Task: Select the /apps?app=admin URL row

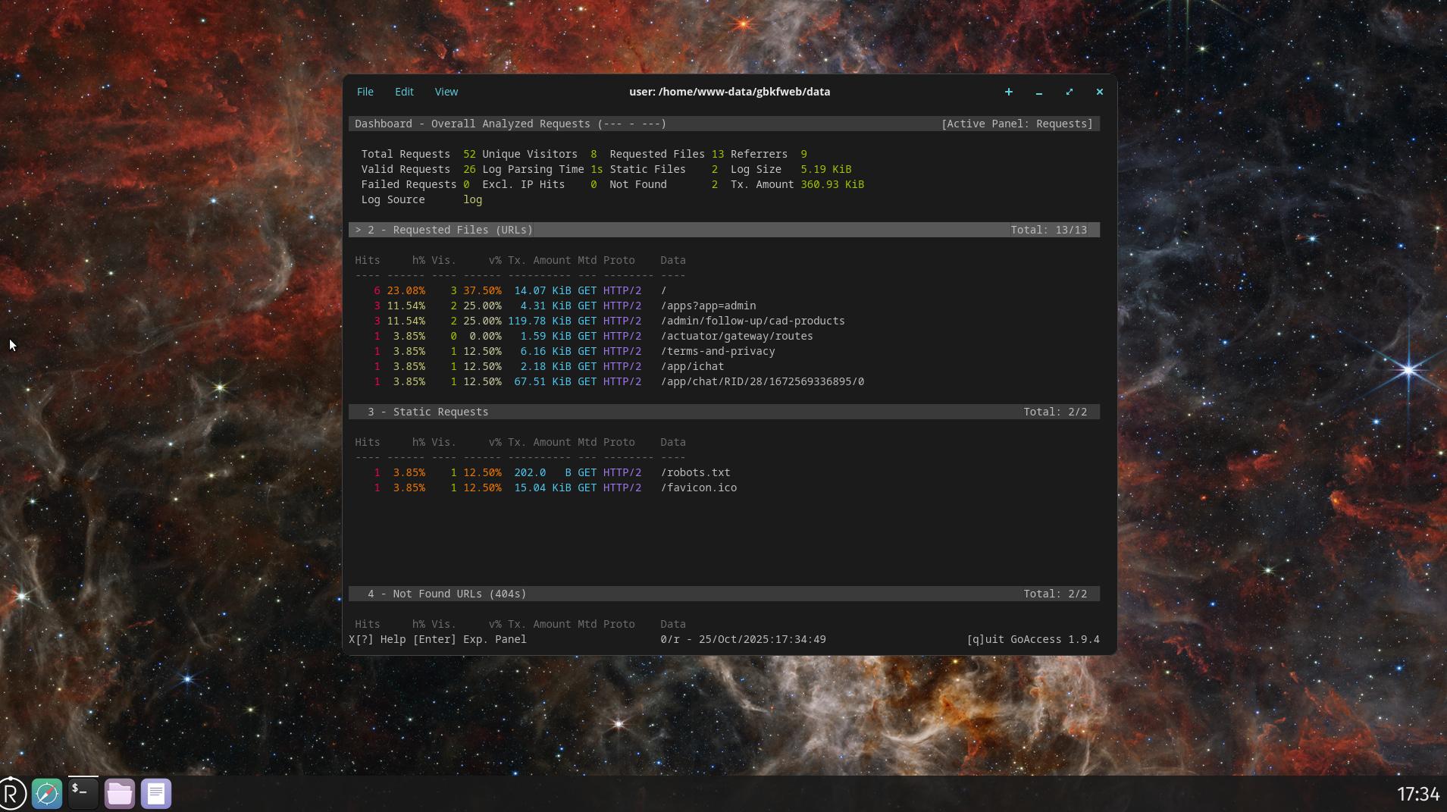Action: (708, 306)
